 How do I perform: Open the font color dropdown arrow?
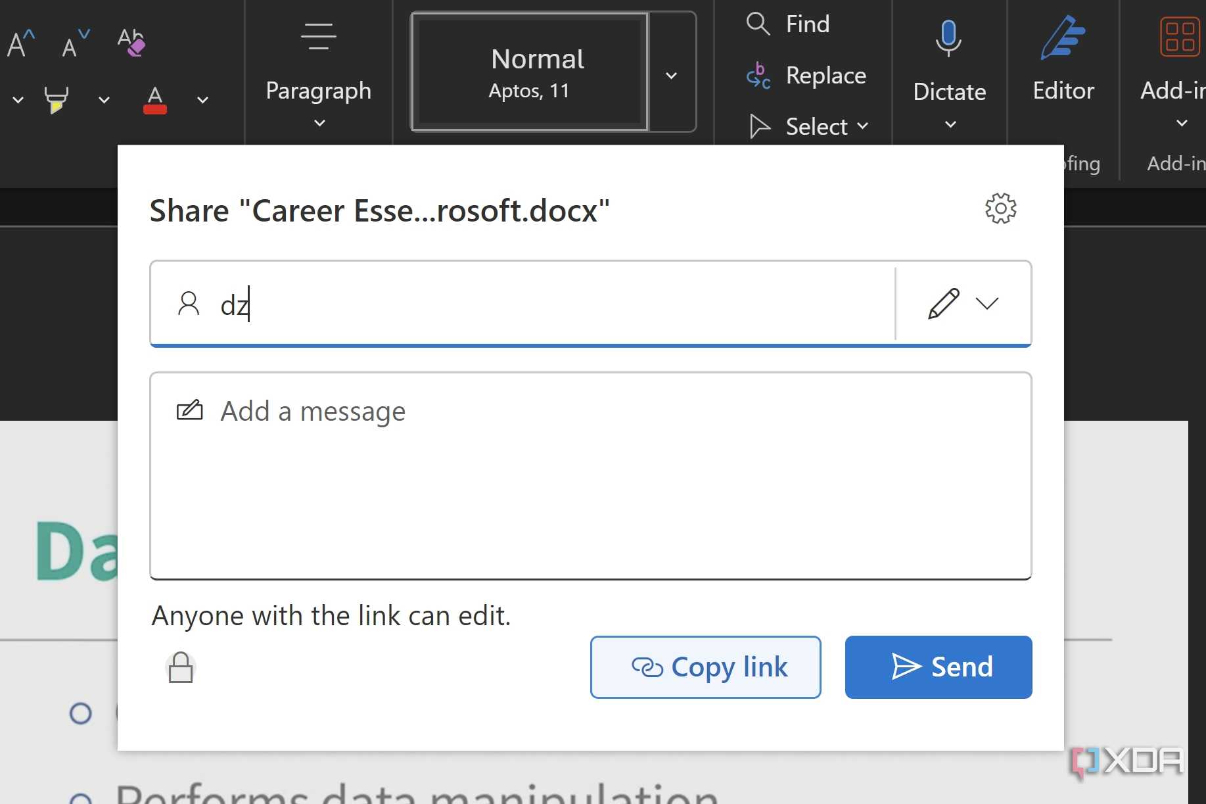[x=202, y=100]
